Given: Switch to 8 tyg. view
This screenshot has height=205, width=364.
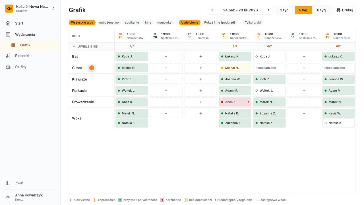Looking at the screenshot, I should pyautogui.click(x=322, y=10).
